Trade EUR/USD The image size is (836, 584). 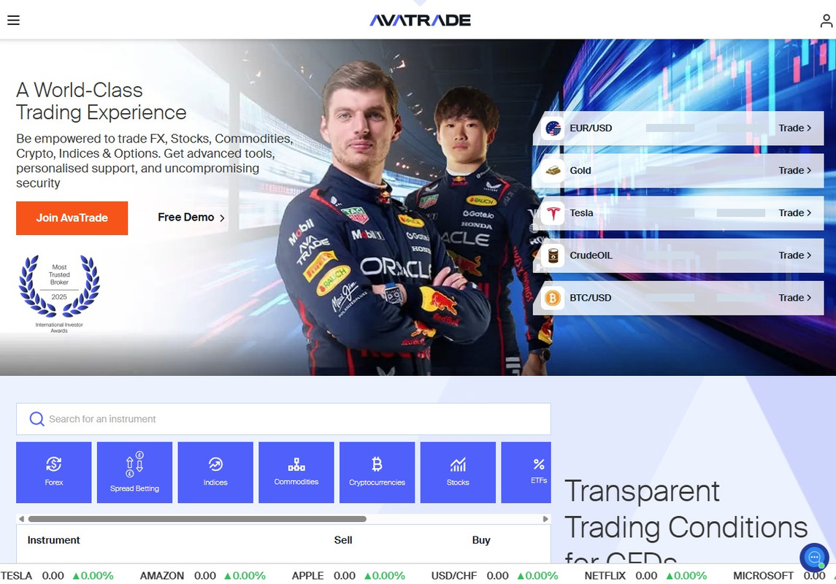pyautogui.click(x=794, y=128)
